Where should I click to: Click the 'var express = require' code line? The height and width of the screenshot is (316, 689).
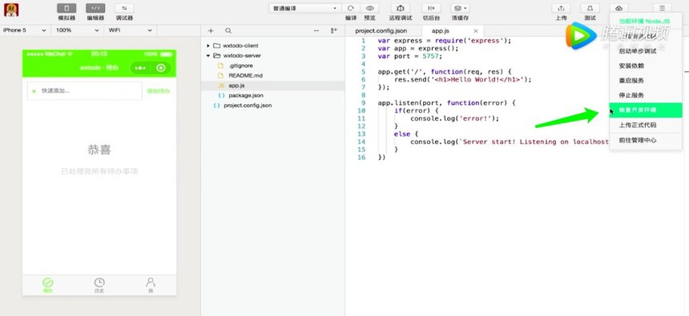click(x=445, y=41)
